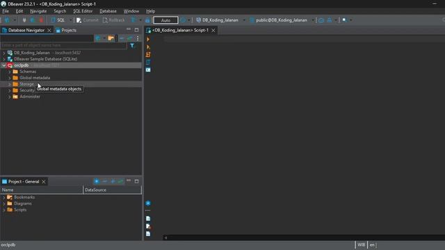Click the DataSource column header

[x=113, y=190]
